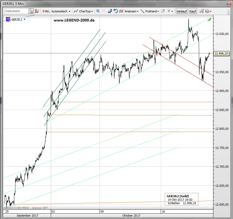This screenshot has height=219, width=233.
Task: Open the Charttyp dropdown menu
Action: tap(84, 11)
